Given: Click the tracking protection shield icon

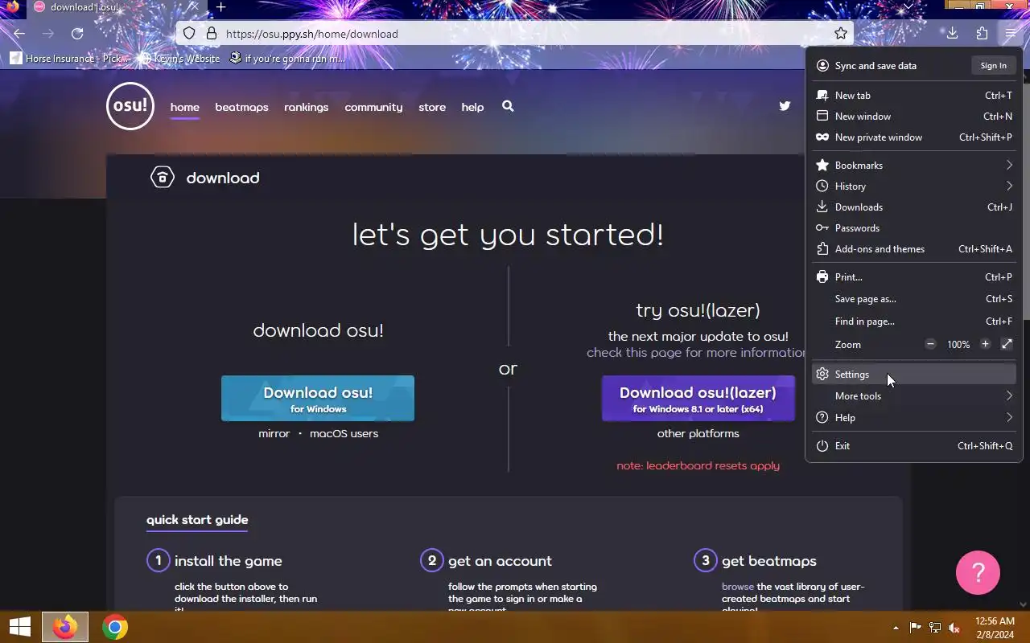Looking at the screenshot, I should [x=189, y=34].
